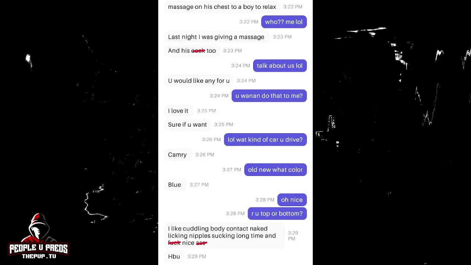The image size is (471, 265).
Task: Select the 'oh nice' sent message
Action: tap(292, 200)
